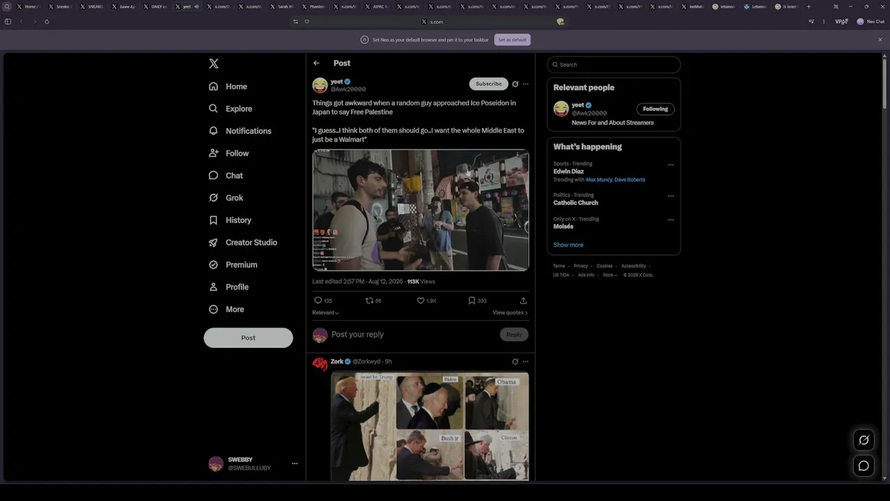
Task: Open the account switcher menu for SWEBBY
Action: tap(295, 463)
